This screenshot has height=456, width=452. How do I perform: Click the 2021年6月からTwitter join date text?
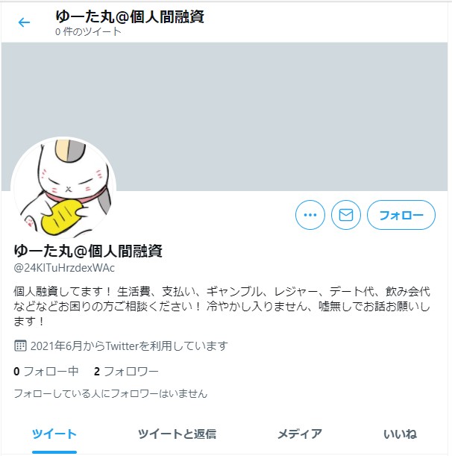tap(129, 346)
